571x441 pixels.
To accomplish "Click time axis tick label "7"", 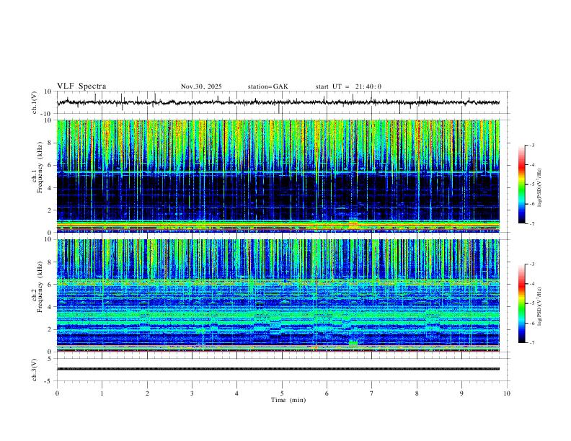I will tap(372, 393).
